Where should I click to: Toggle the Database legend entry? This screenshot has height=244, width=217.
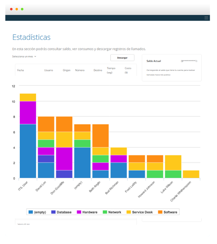pos(61,212)
